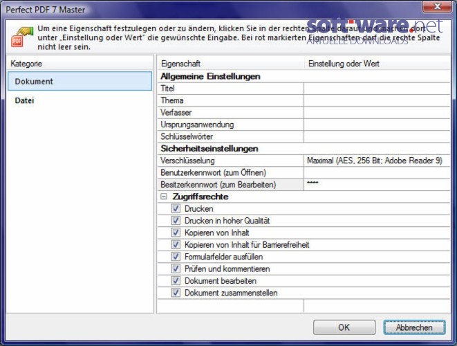Click the Schlüsselwörter value field
Image resolution: width=457 pixels, height=346 pixels.
point(377,136)
